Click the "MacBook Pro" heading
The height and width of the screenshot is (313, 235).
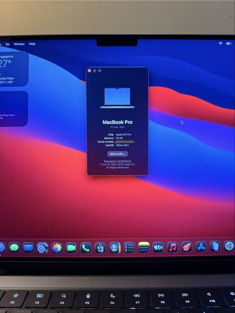tap(117, 122)
